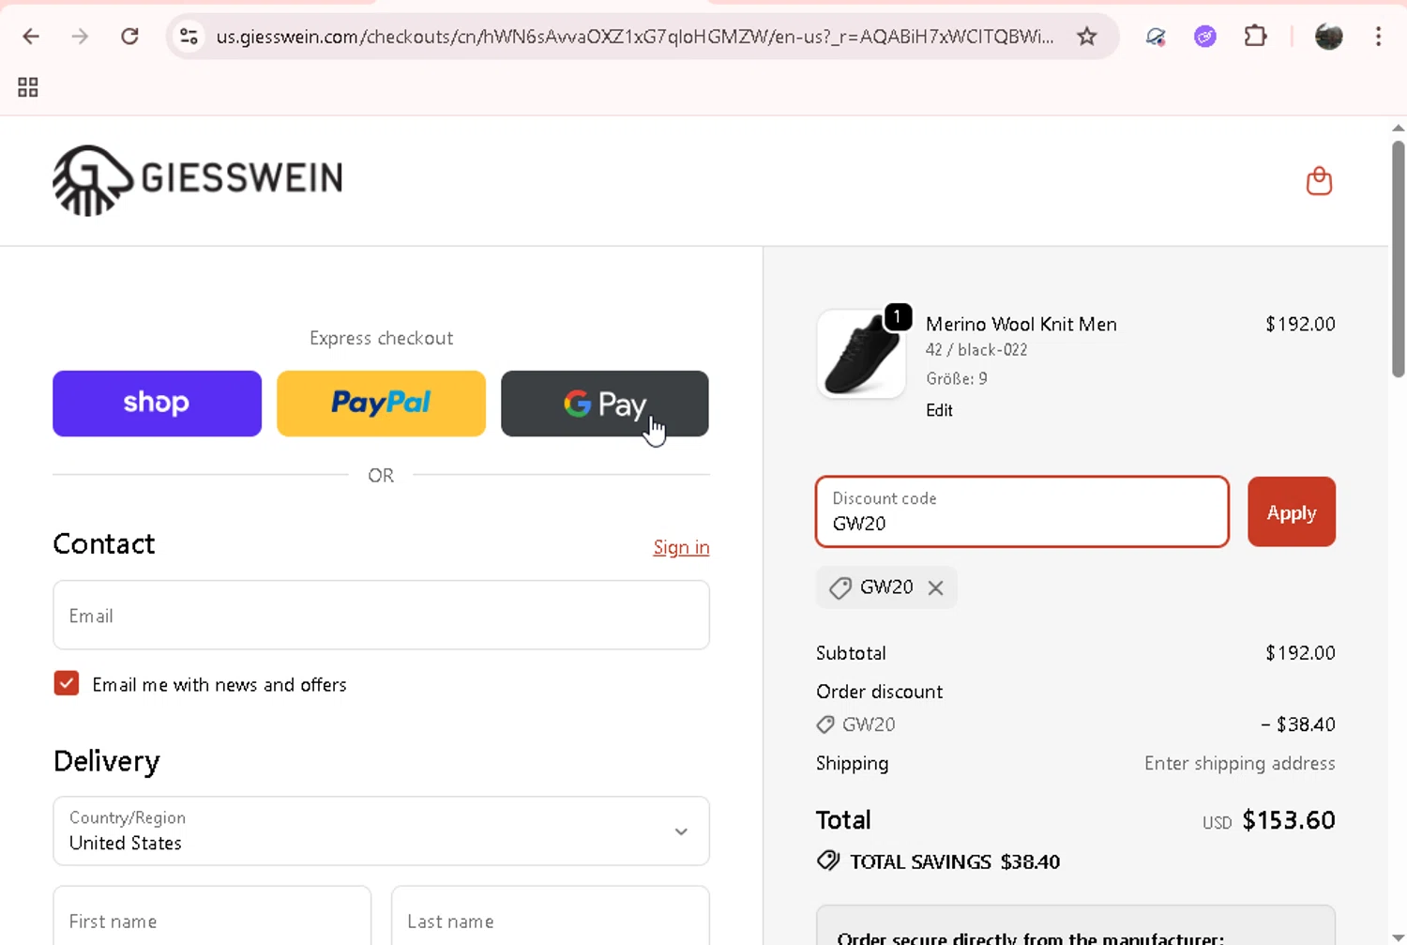Click the Subtotal $192.00 value
Viewport: 1407px width, 945px height.
click(1300, 653)
